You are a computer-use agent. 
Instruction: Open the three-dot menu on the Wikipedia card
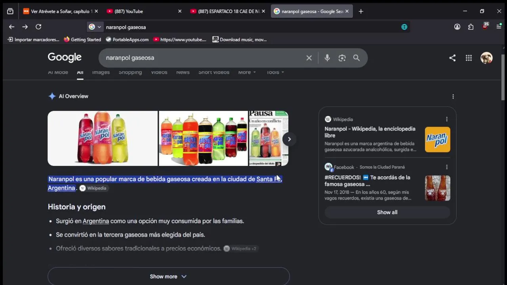pyautogui.click(x=447, y=119)
